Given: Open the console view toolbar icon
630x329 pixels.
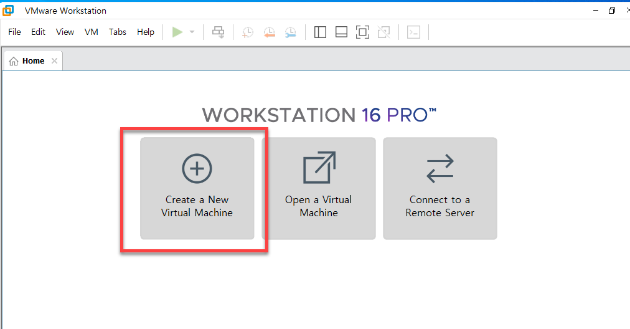Looking at the screenshot, I should 413,32.
